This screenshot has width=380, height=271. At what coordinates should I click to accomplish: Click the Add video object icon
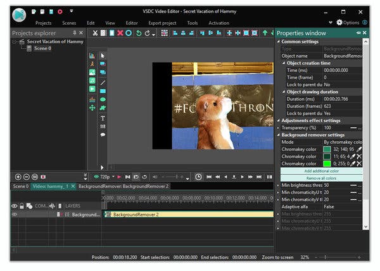[92, 89]
